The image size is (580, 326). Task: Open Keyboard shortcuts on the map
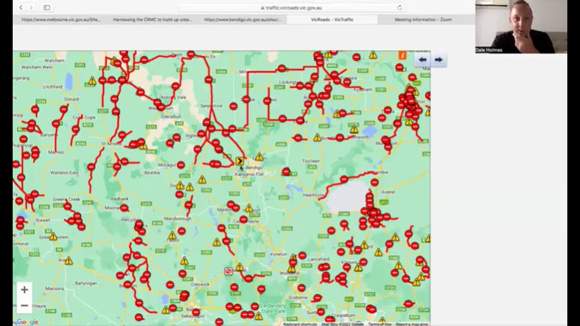300,324
